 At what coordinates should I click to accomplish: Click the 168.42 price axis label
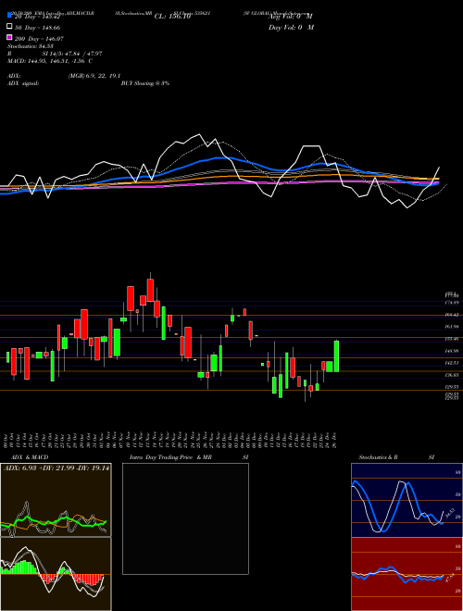pos(453,315)
